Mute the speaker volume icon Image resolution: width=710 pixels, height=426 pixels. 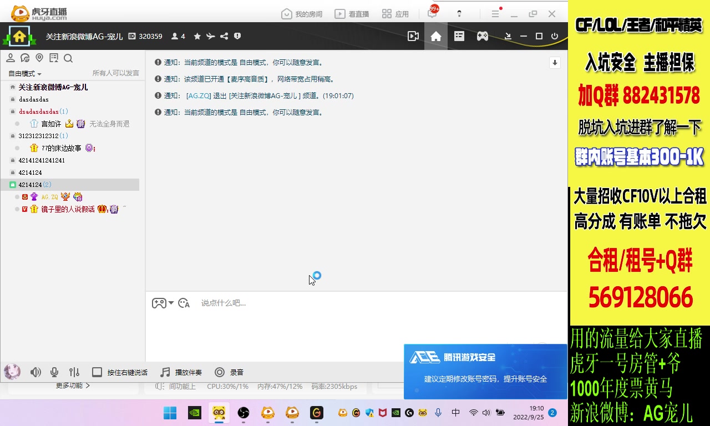click(x=35, y=372)
